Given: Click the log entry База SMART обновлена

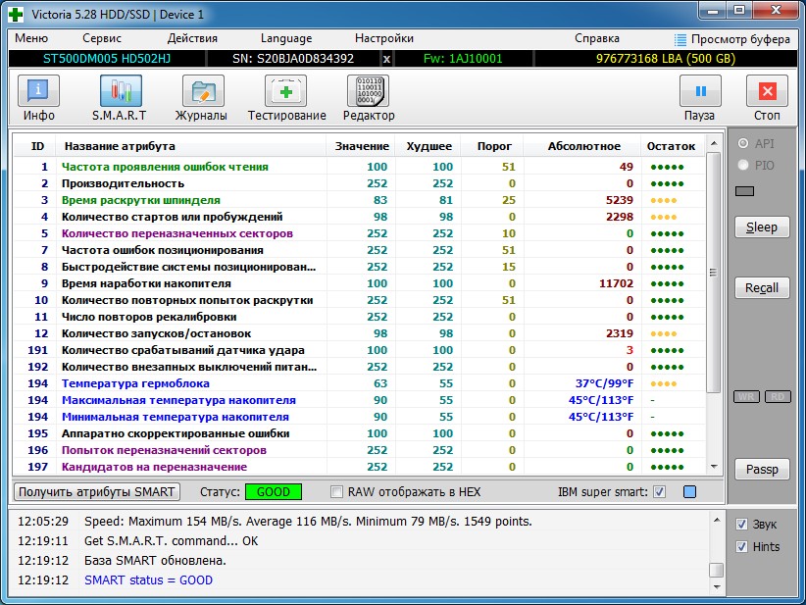Looking at the screenshot, I should 155,561.
